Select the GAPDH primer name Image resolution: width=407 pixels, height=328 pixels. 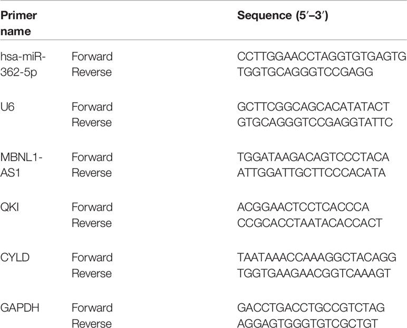20,308
